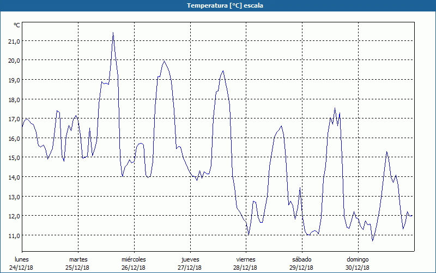Click the 21,0 axis value
Viewport: 436px width, 273px height.
tap(14, 41)
